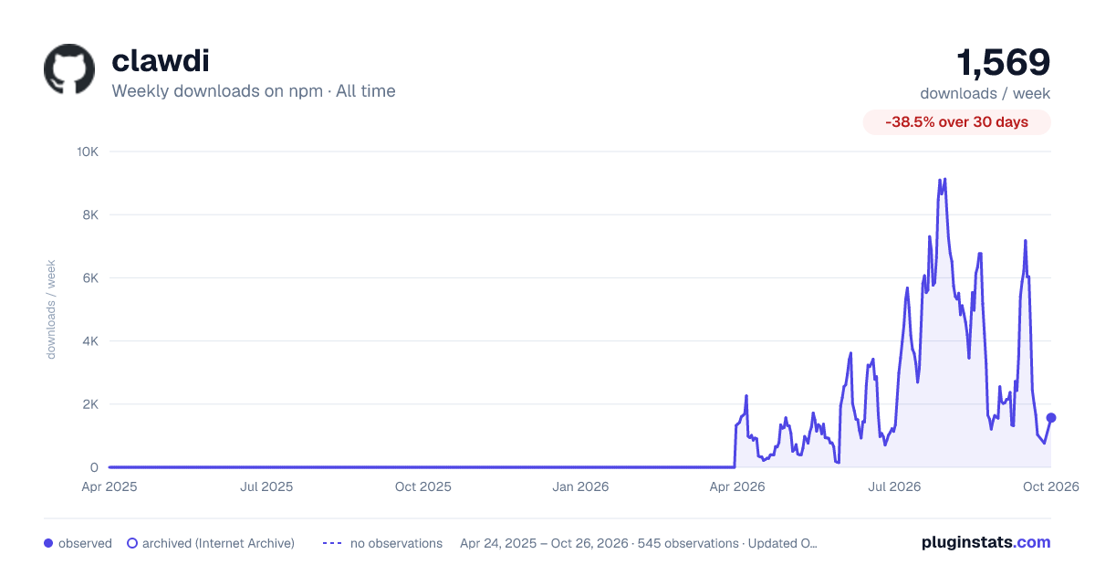
Task: Click the 2K y-axis label
Action: pos(90,404)
